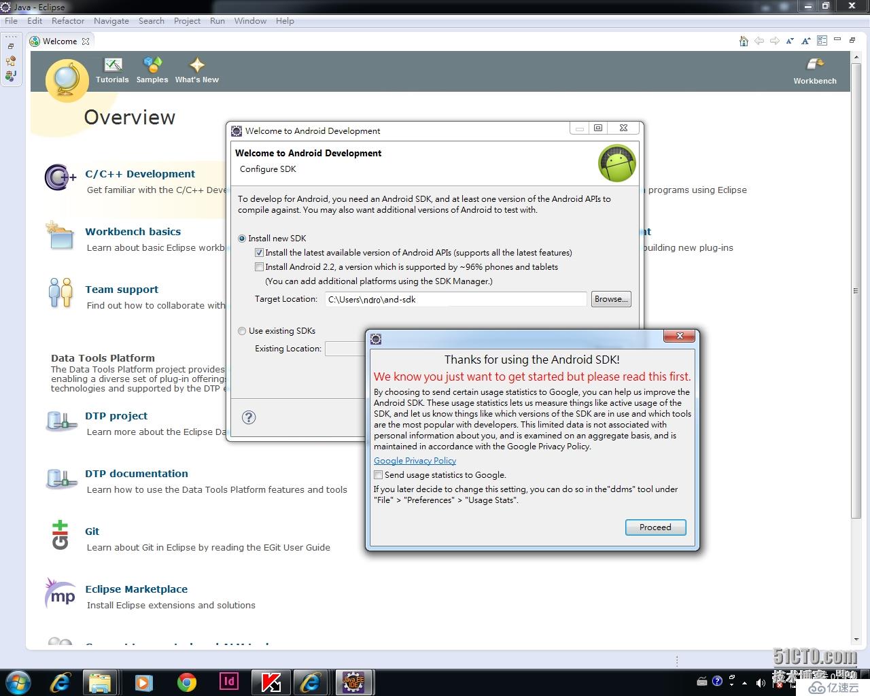870x696 pixels.
Task: Show hidden tray icons arrow
Action: click(x=745, y=682)
